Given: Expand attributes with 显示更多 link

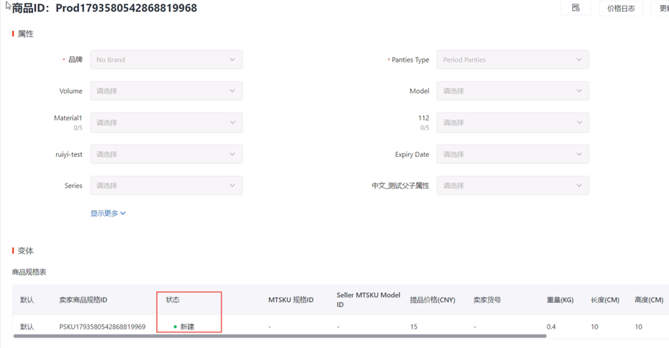Looking at the screenshot, I should coord(108,213).
